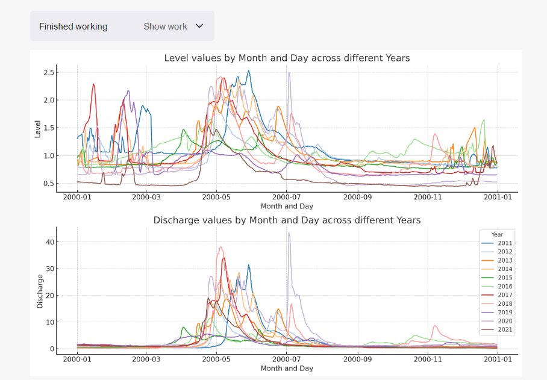Select the 2020 legend entry label

coord(505,322)
